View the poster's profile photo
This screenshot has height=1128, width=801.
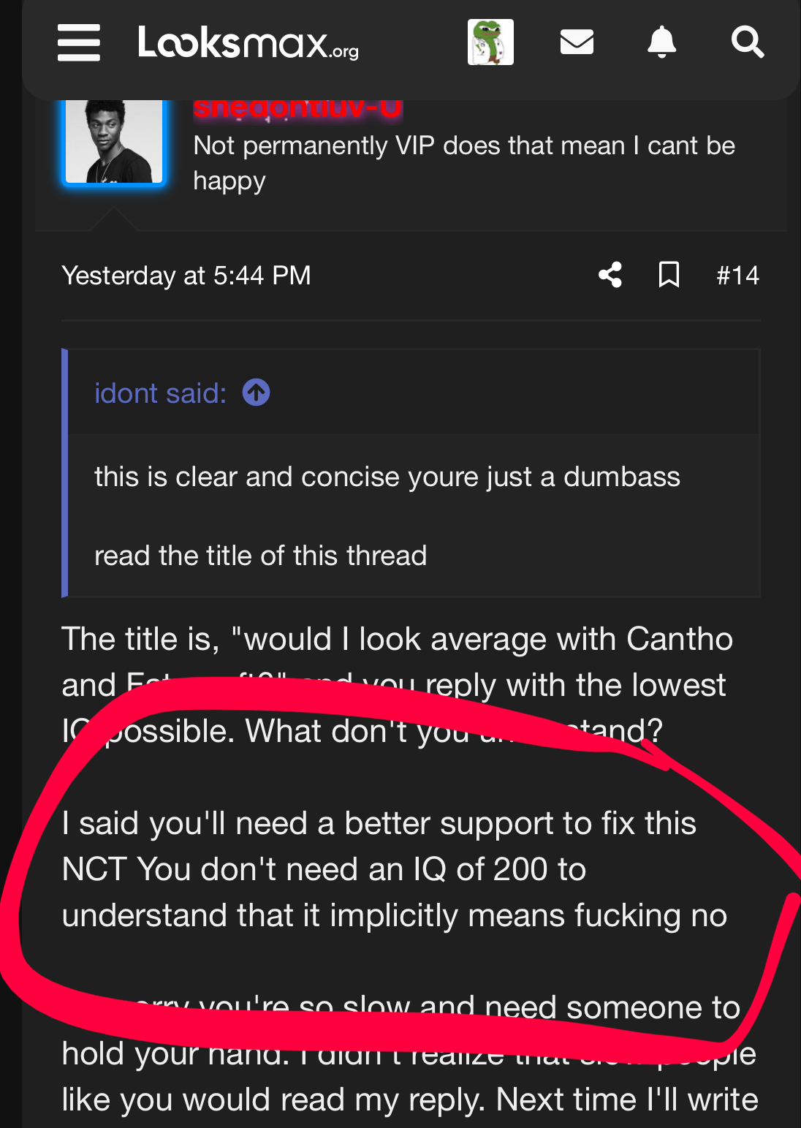(x=114, y=142)
